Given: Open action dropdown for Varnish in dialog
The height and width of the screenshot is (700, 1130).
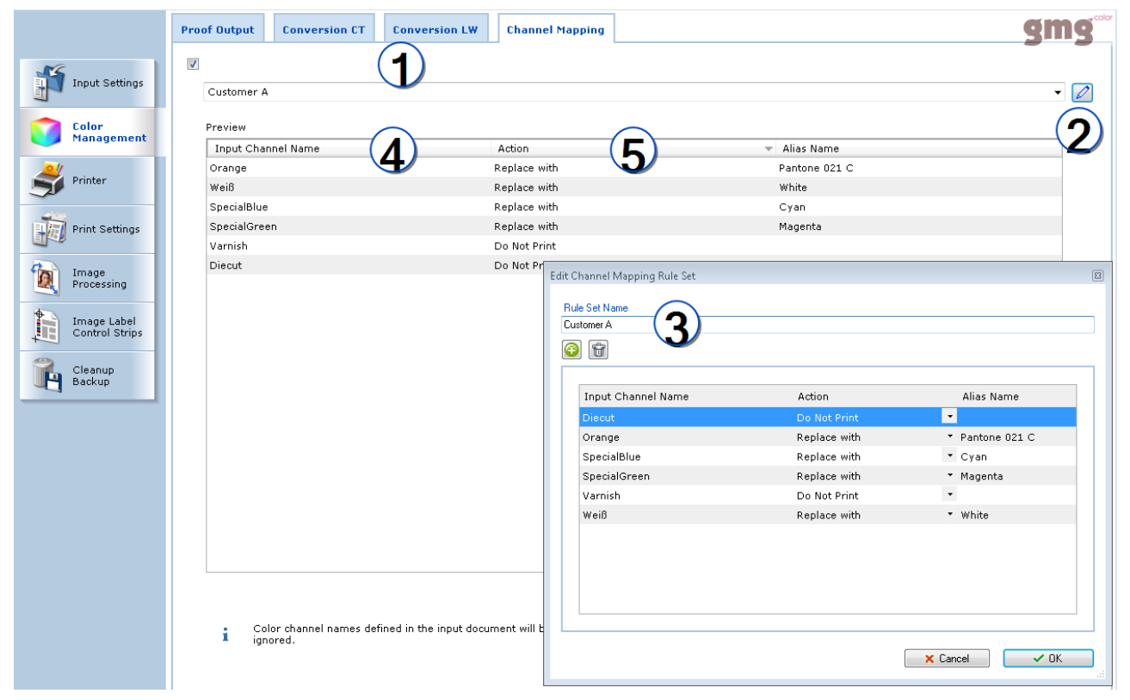Looking at the screenshot, I should pyautogui.click(x=949, y=495).
